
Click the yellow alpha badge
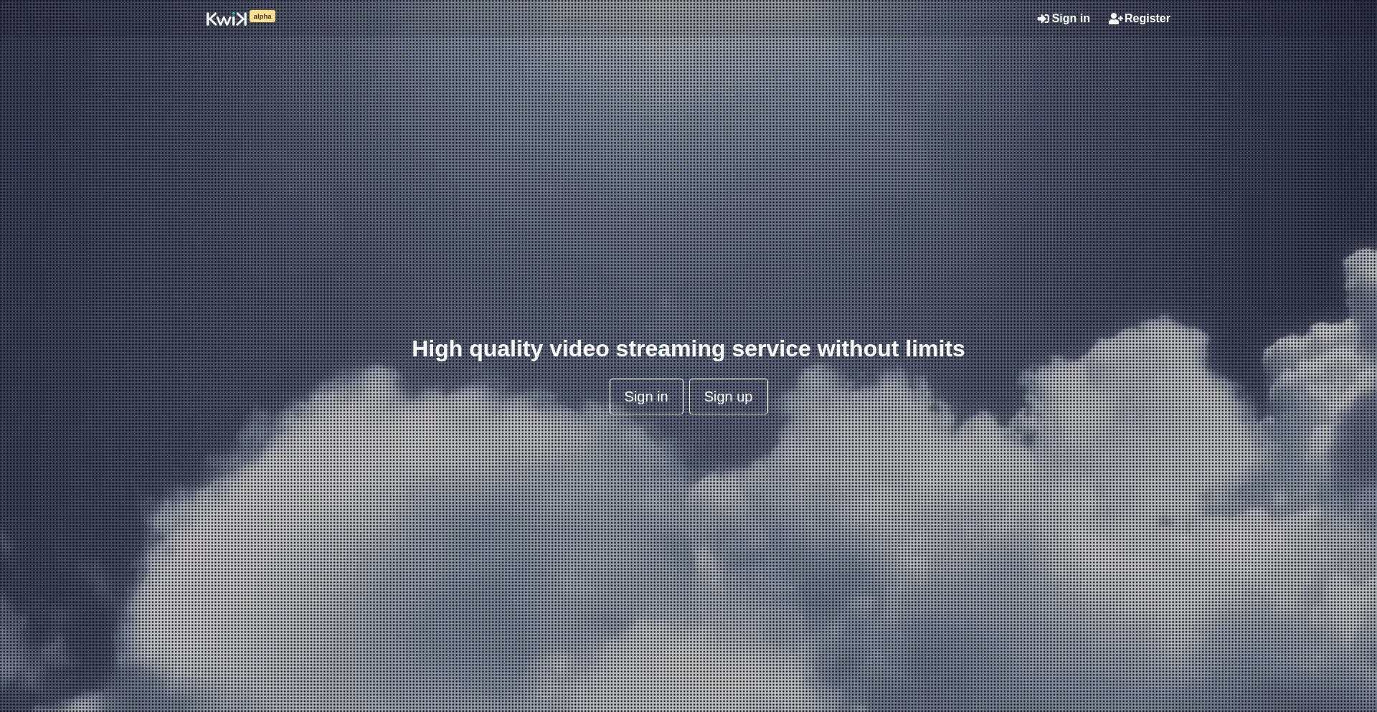(262, 16)
